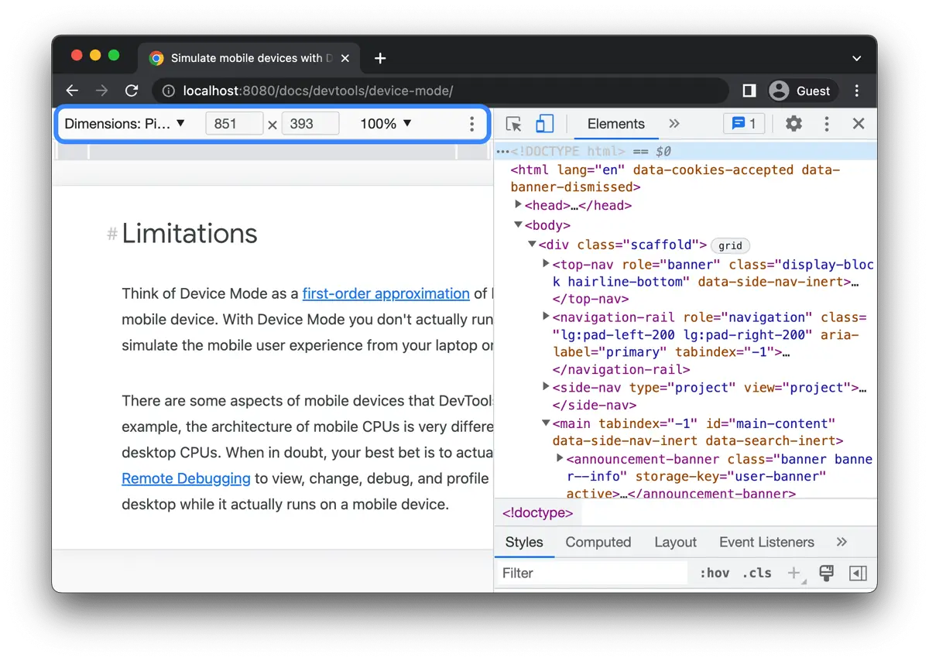This screenshot has width=929, height=661.
Task: Open the 100% zoom dropdown
Action: [386, 124]
